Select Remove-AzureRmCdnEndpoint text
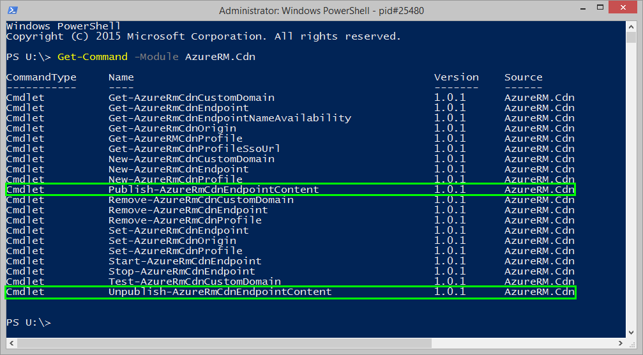The height and width of the screenshot is (355, 643). [188, 210]
